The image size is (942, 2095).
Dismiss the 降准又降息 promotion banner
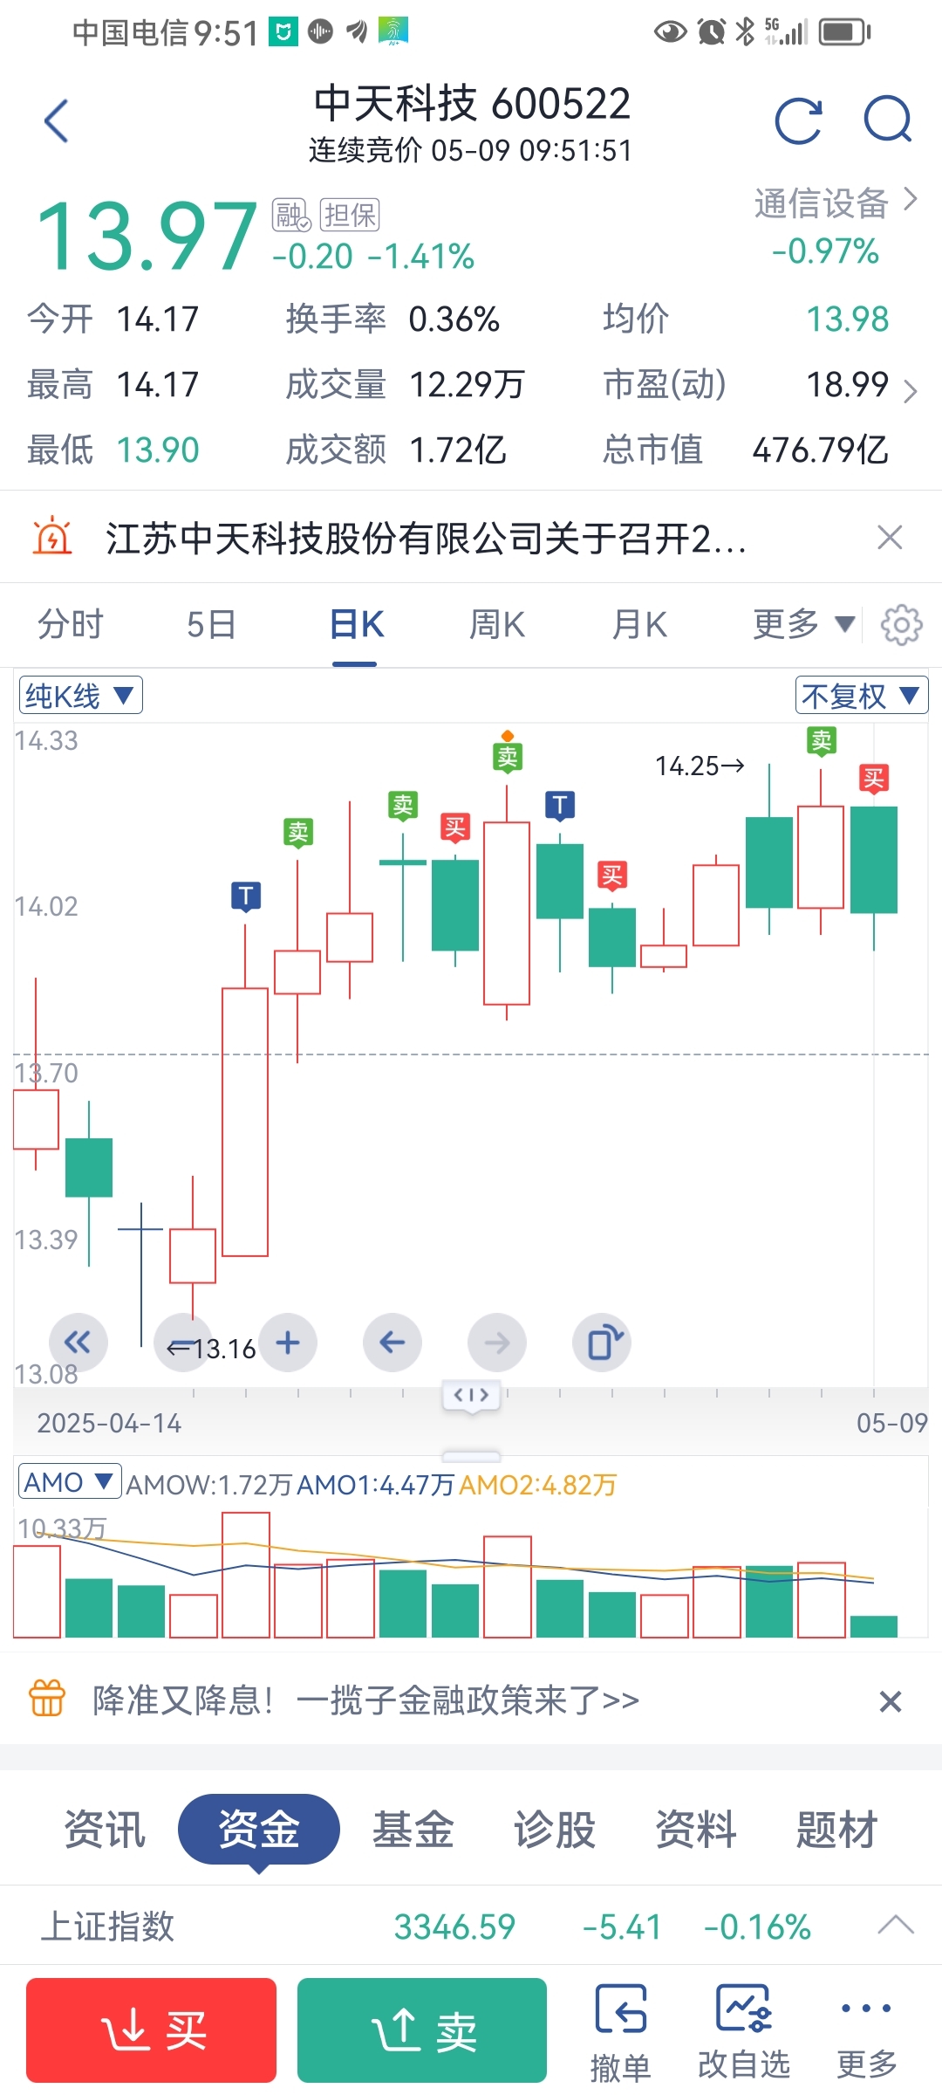pos(891,1701)
